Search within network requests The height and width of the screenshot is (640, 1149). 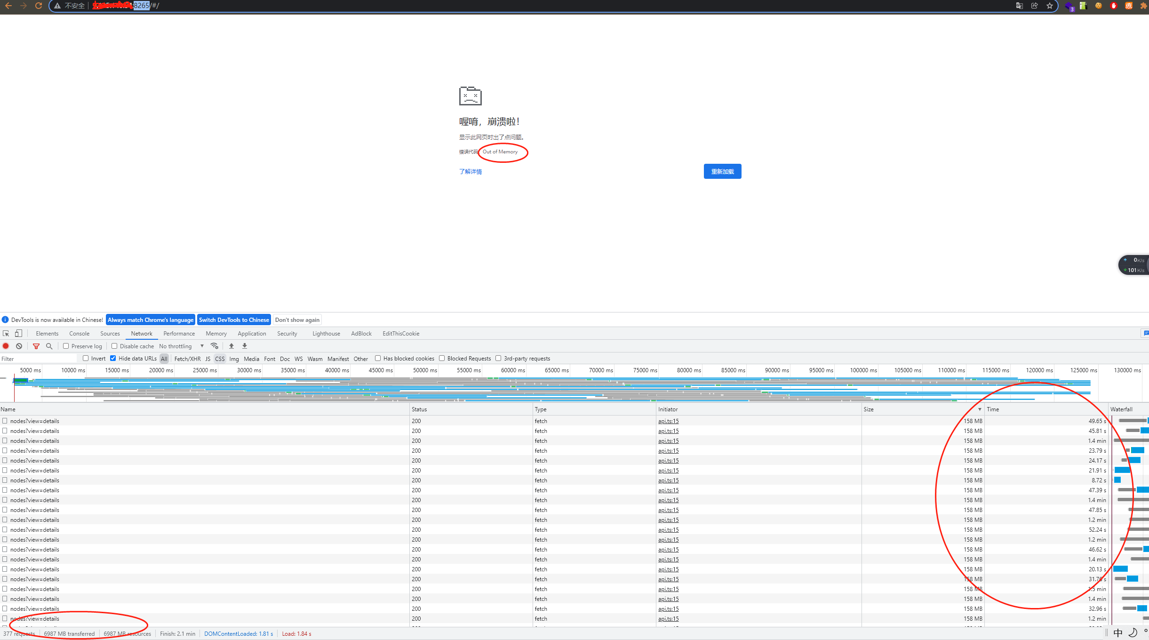click(49, 346)
